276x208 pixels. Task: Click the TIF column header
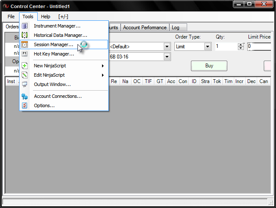[148, 81]
